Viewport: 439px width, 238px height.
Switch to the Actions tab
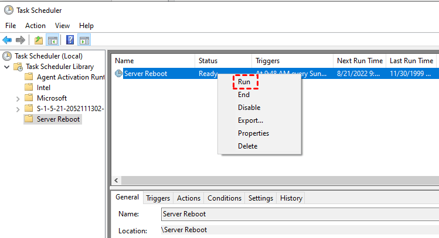point(189,198)
